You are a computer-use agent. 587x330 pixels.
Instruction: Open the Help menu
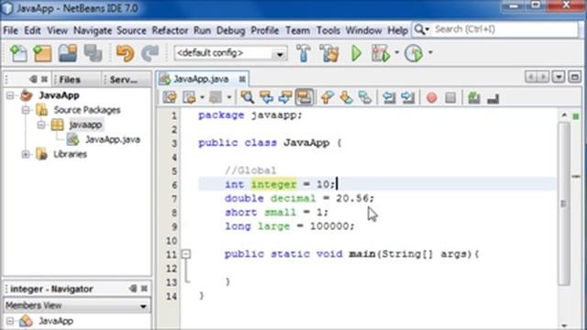click(x=397, y=30)
